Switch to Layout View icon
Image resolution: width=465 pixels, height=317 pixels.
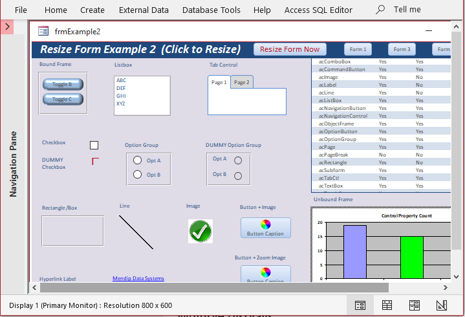point(415,305)
